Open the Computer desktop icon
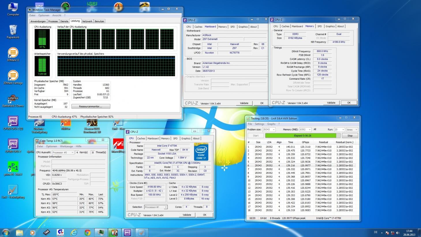The height and width of the screenshot is (237, 421). click(13, 9)
